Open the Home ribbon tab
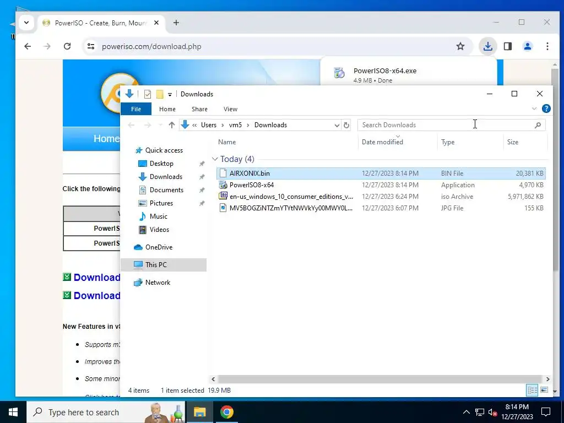Screen dimensions: 564x423 [x=167, y=109]
